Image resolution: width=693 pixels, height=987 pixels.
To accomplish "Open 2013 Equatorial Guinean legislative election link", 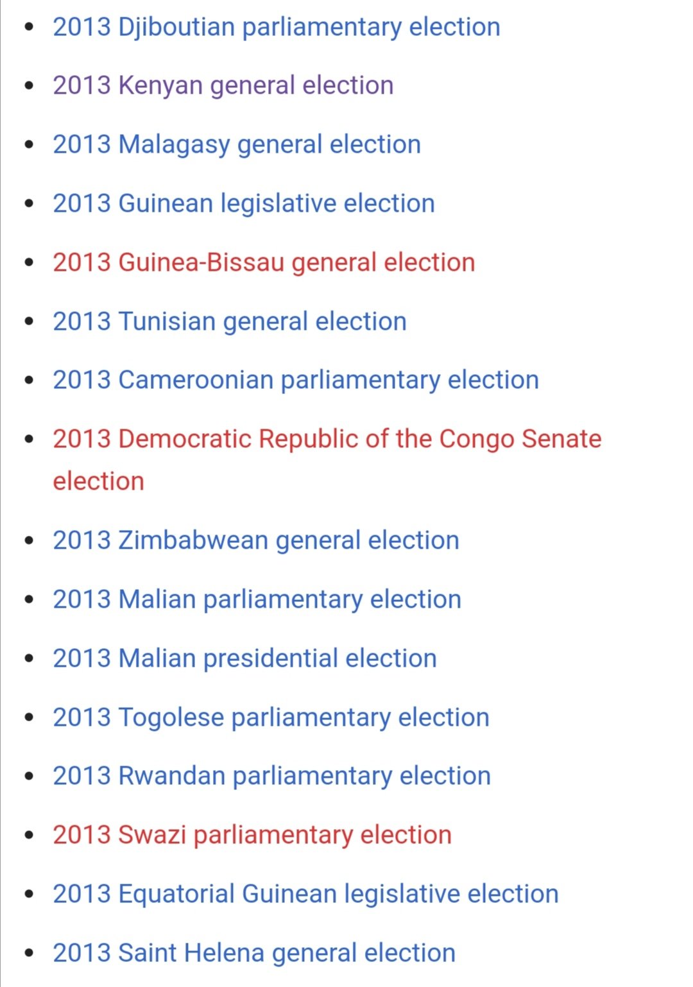I will click(305, 895).
